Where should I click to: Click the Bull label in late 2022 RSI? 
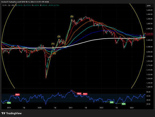pyautogui.click(x=124, y=104)
